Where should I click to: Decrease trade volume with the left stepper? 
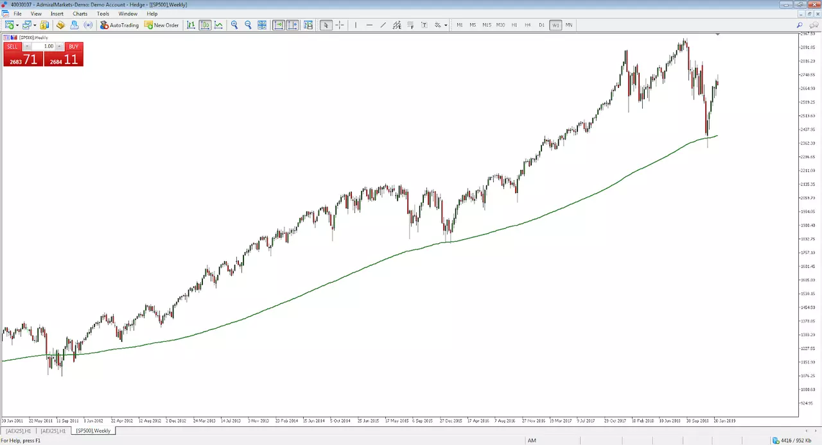click(x=27, y=46)
